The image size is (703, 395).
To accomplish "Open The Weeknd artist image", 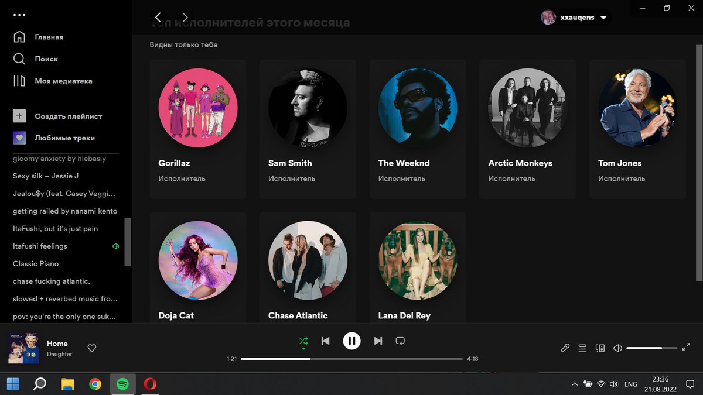I will (418, 108).
